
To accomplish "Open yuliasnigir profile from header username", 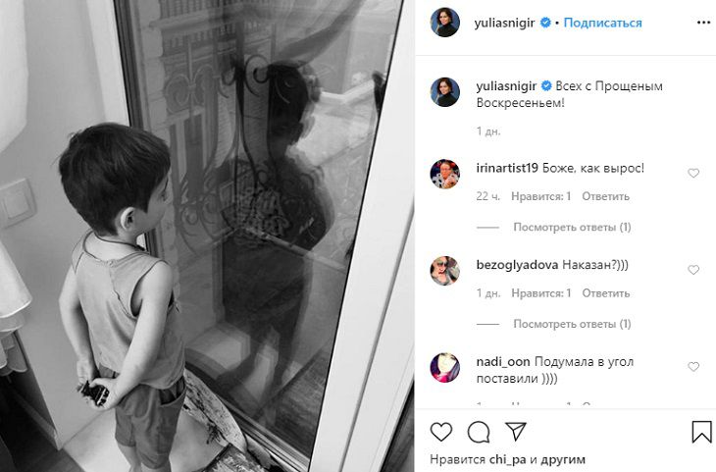I will [x=504, y=23].
